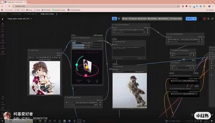Adjust the horizontal_angle slider in camera node
Screen dimensions: 215x123
87,43
